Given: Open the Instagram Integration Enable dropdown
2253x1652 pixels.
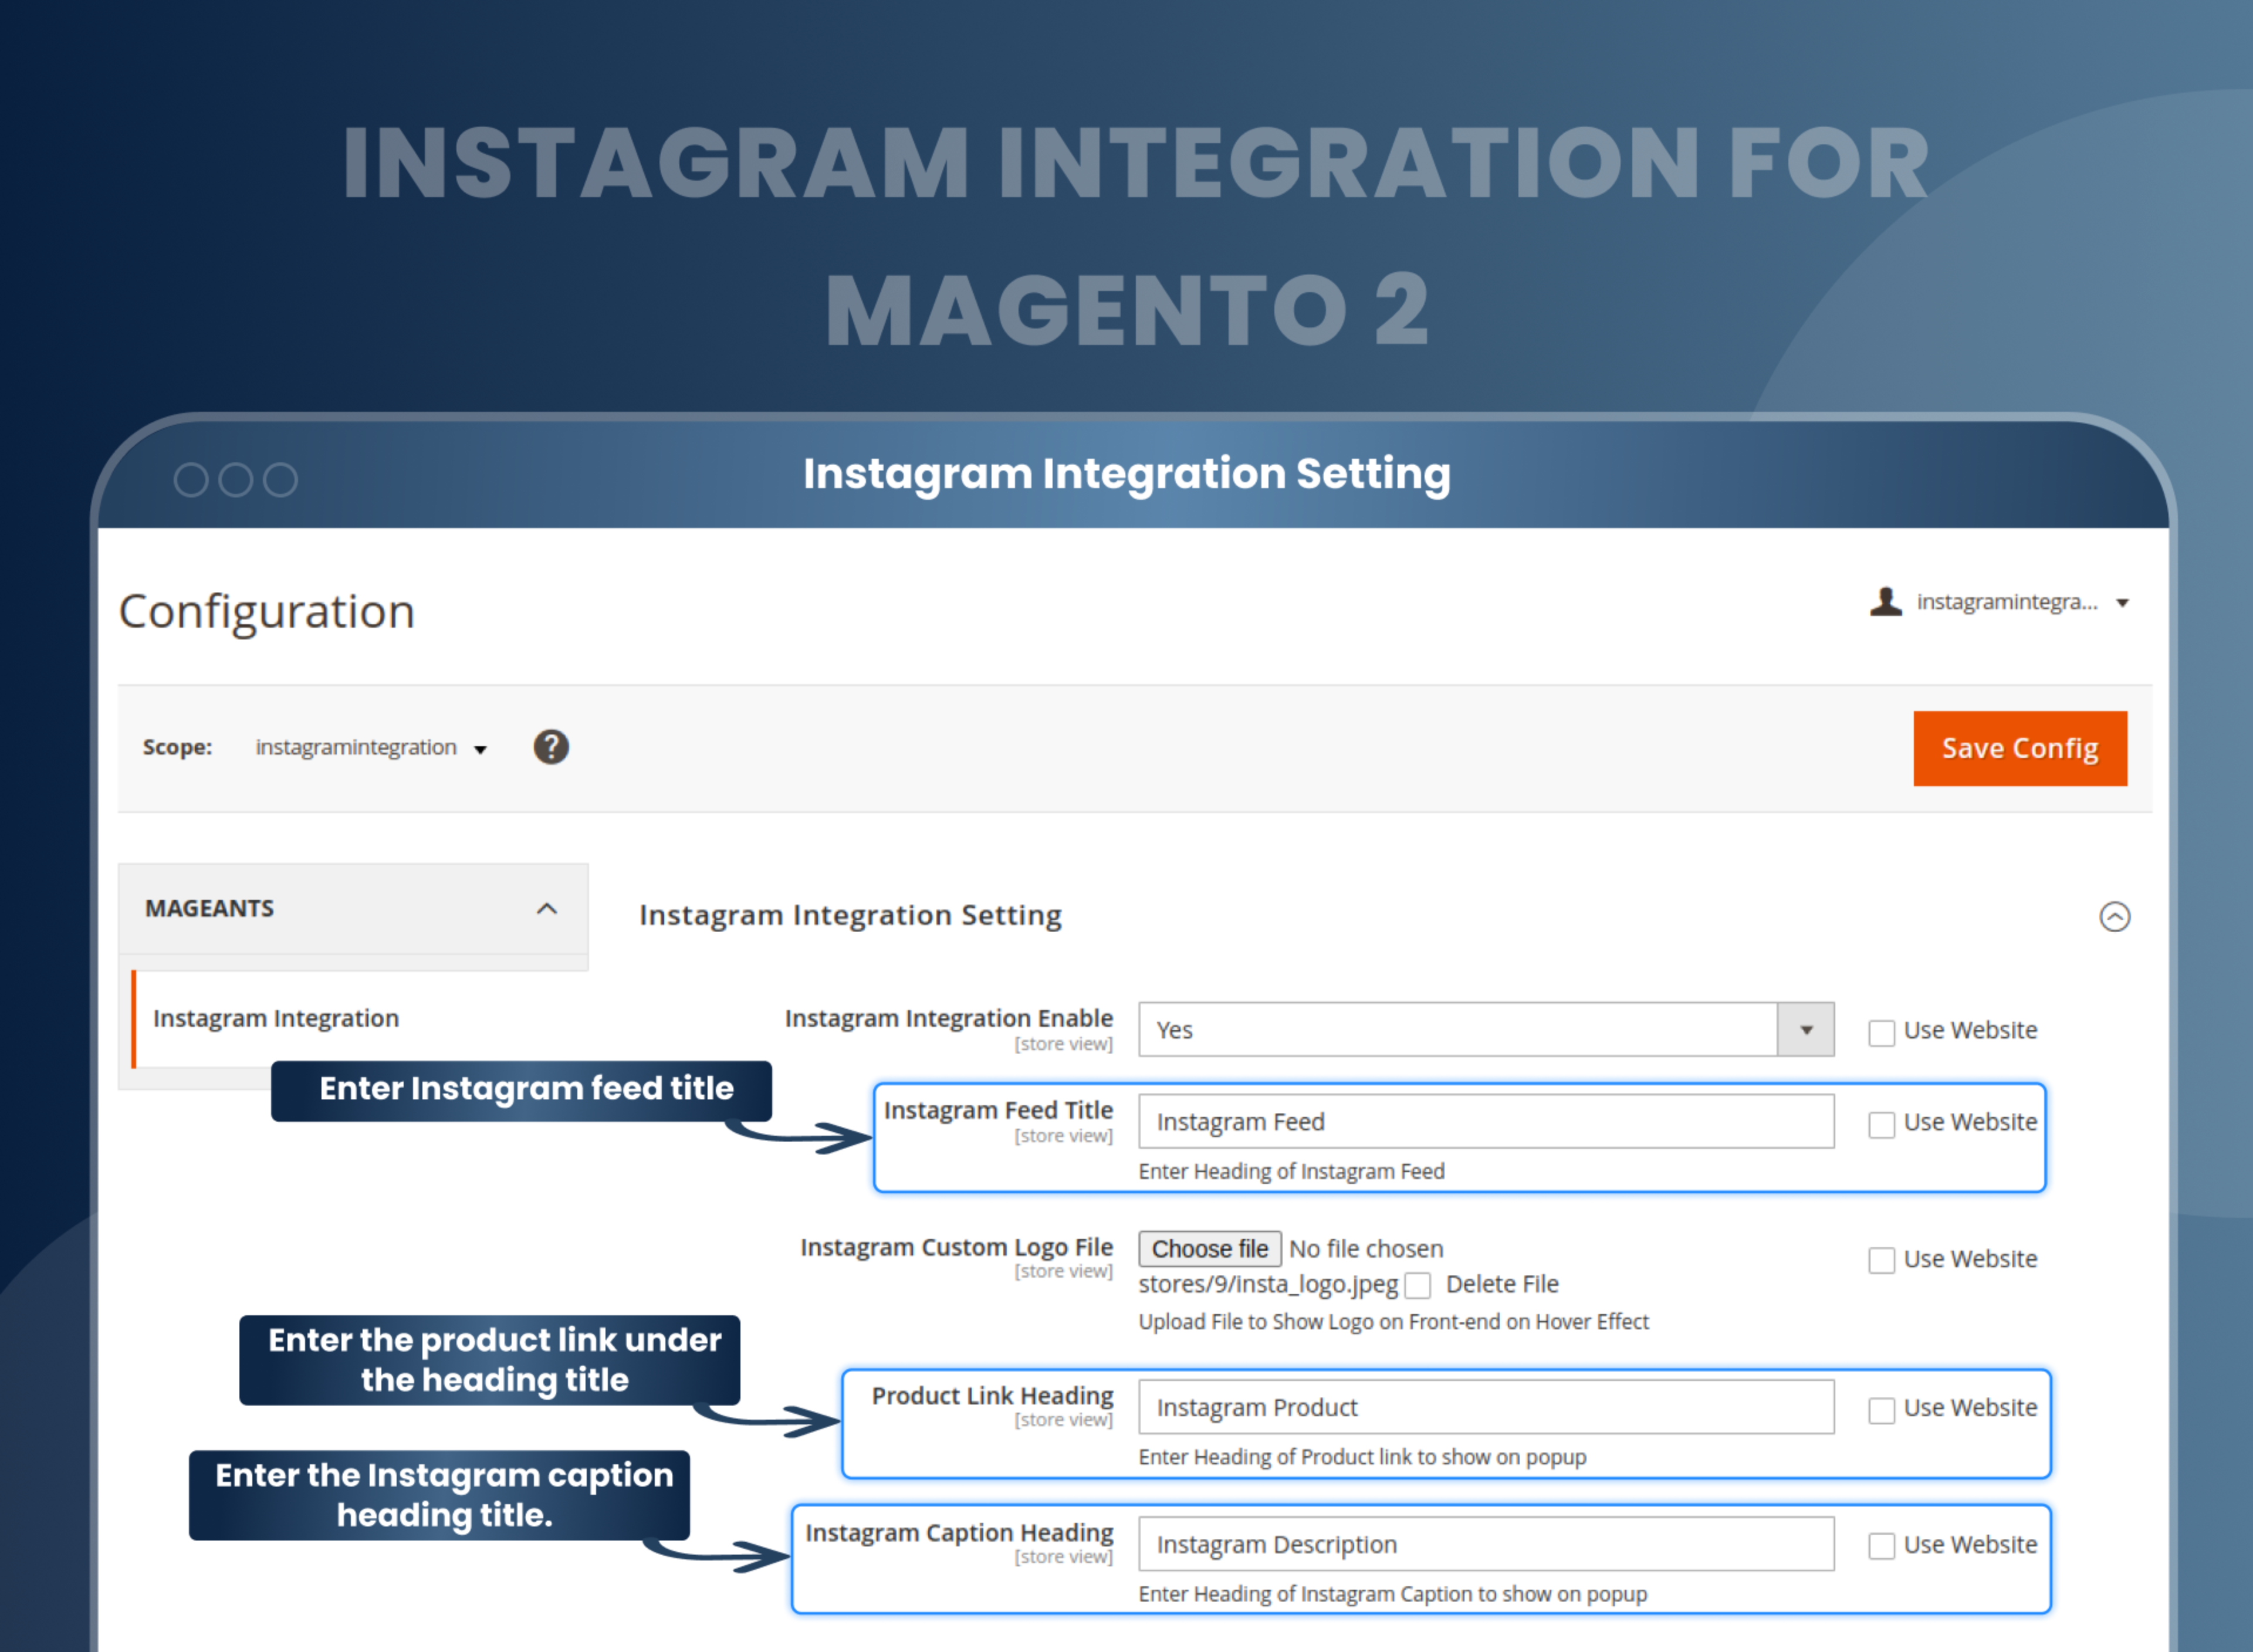Looking at the screenshot, I should (x=1486, y=1029).
